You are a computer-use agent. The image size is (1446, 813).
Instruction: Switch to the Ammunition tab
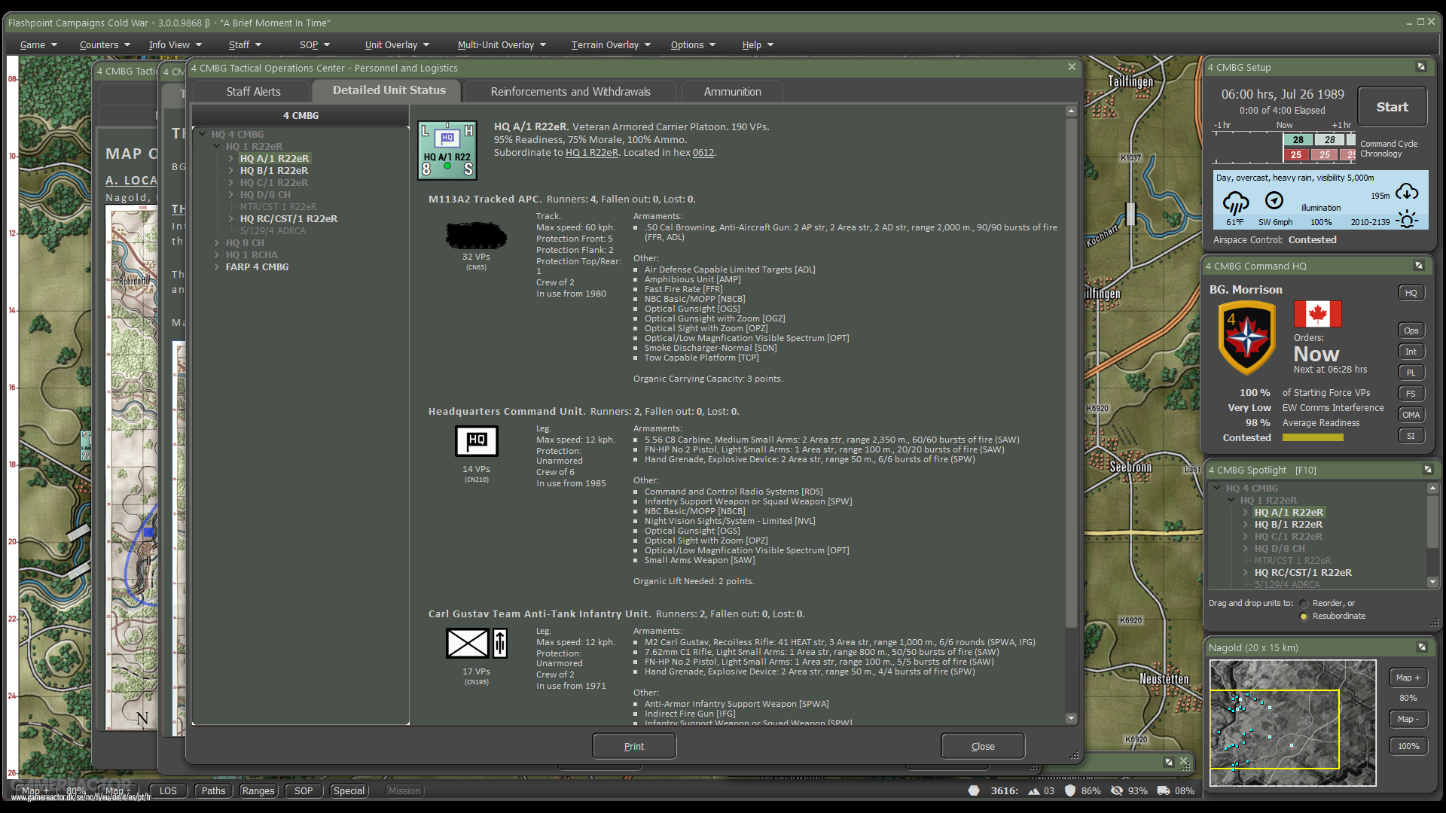tap(732, 92)
